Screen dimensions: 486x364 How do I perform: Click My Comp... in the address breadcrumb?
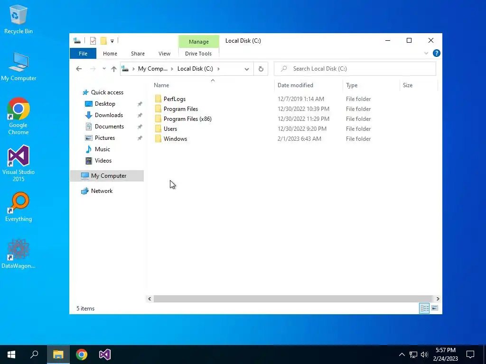click(152, 69)
